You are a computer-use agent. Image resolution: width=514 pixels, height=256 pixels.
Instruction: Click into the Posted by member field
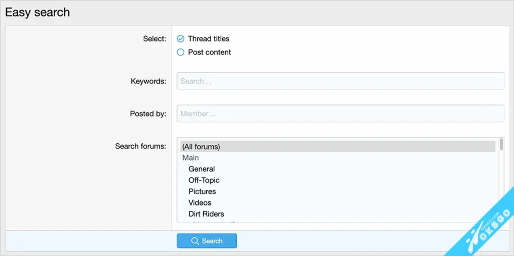tap(340, 113)
